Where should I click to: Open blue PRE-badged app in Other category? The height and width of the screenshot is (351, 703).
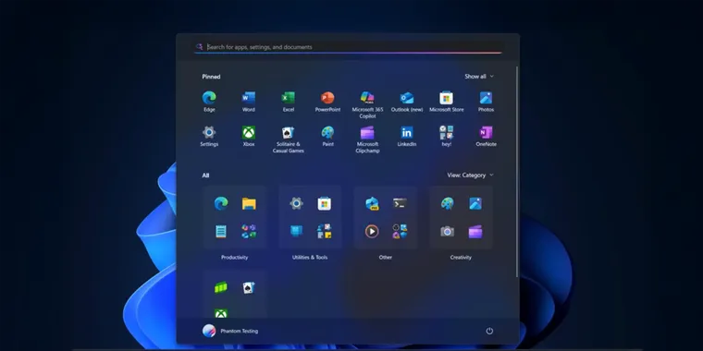(x=372, y=204)
